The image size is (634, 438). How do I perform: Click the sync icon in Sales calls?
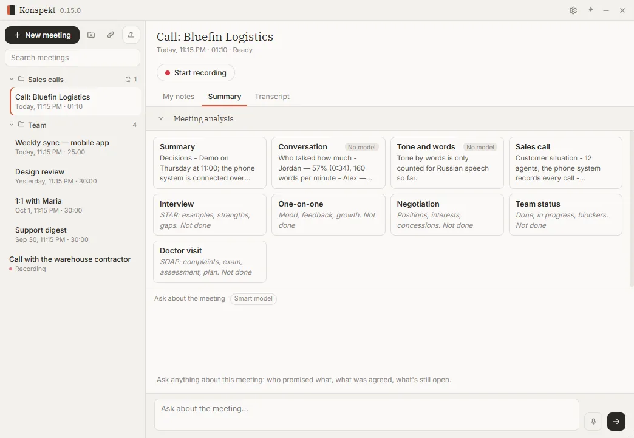point(128,79)
